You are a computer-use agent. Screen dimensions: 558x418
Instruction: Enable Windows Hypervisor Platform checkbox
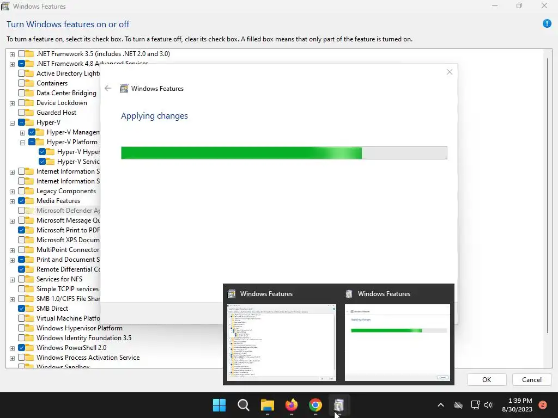pyautogui.click(x=21, y=328)
